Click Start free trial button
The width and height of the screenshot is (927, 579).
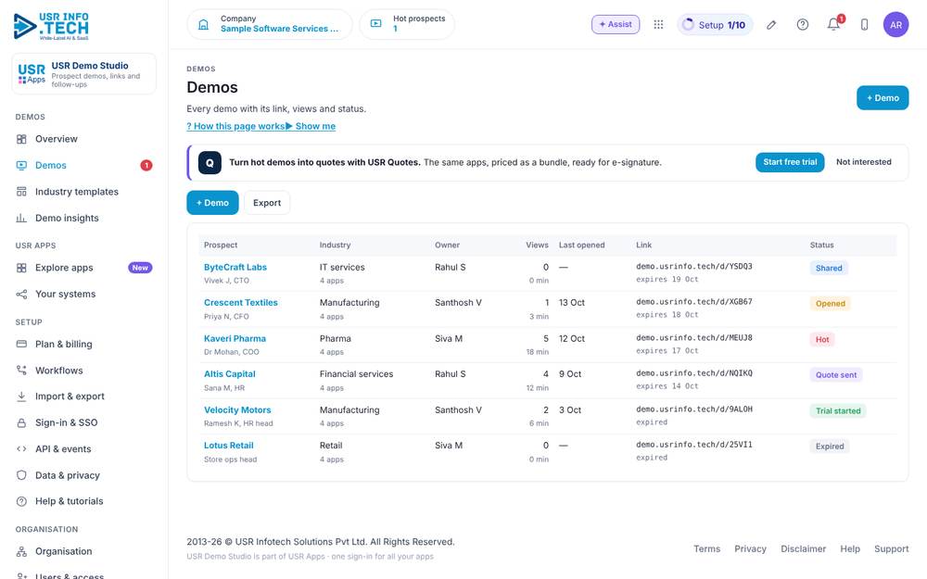pyautogui.click(x=790, y=162)
